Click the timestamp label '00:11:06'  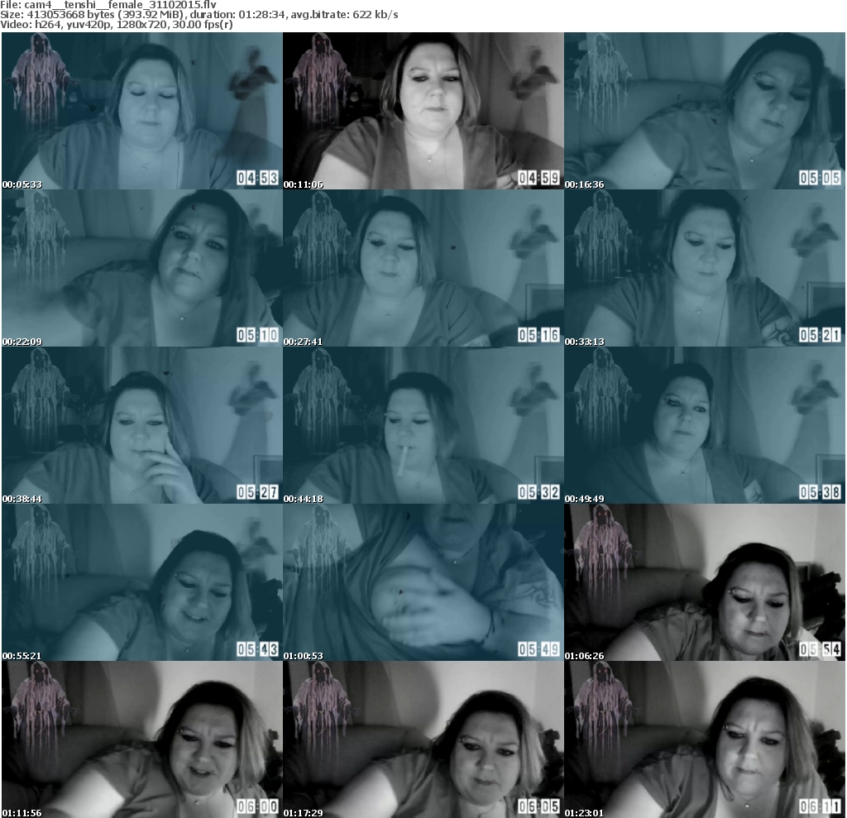(304, 184)
